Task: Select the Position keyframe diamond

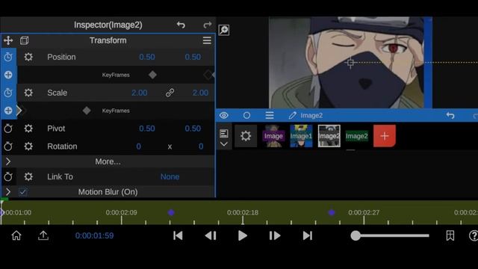Action: [152, 75]
